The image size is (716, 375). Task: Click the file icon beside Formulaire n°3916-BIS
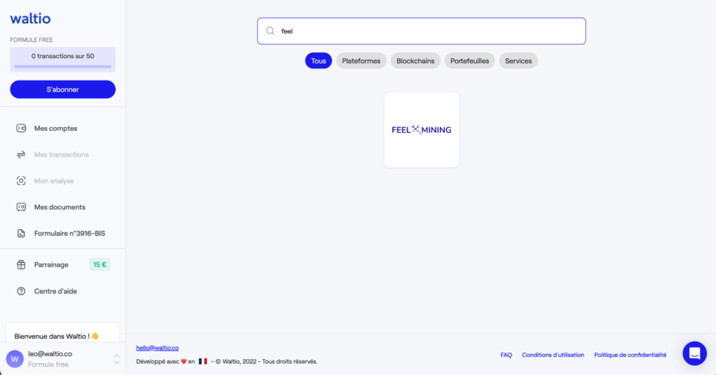(x=21, y=234)
